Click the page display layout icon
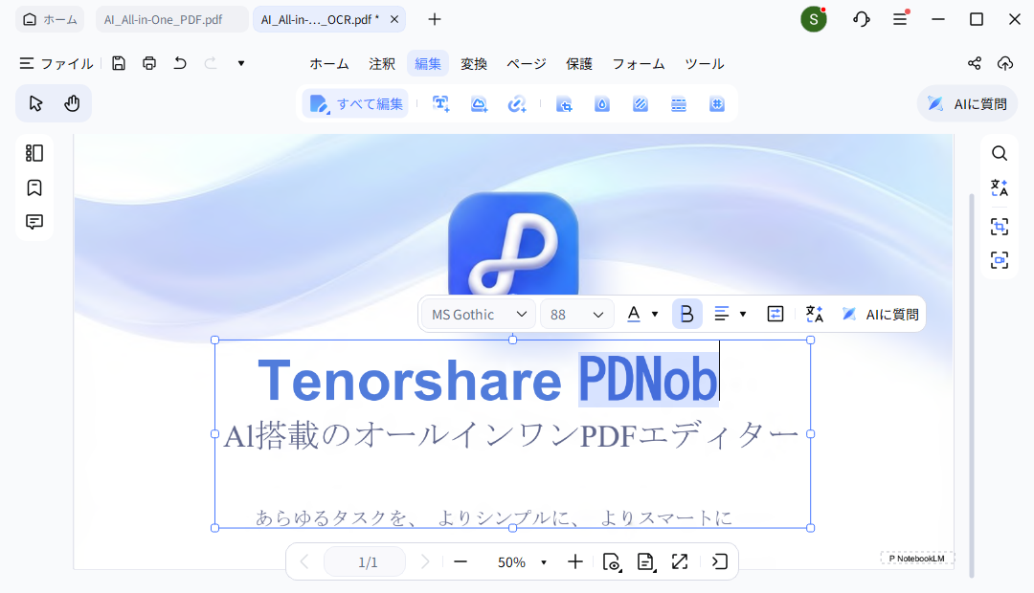1034x593 pixels. tap(646, 562)
